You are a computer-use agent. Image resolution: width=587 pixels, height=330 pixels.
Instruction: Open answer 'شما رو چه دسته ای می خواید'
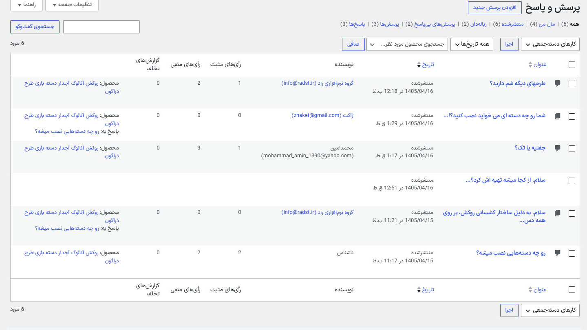tap(494, 116)
